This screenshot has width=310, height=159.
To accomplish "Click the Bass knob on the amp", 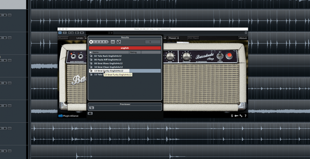I will (x=170, y=56).
